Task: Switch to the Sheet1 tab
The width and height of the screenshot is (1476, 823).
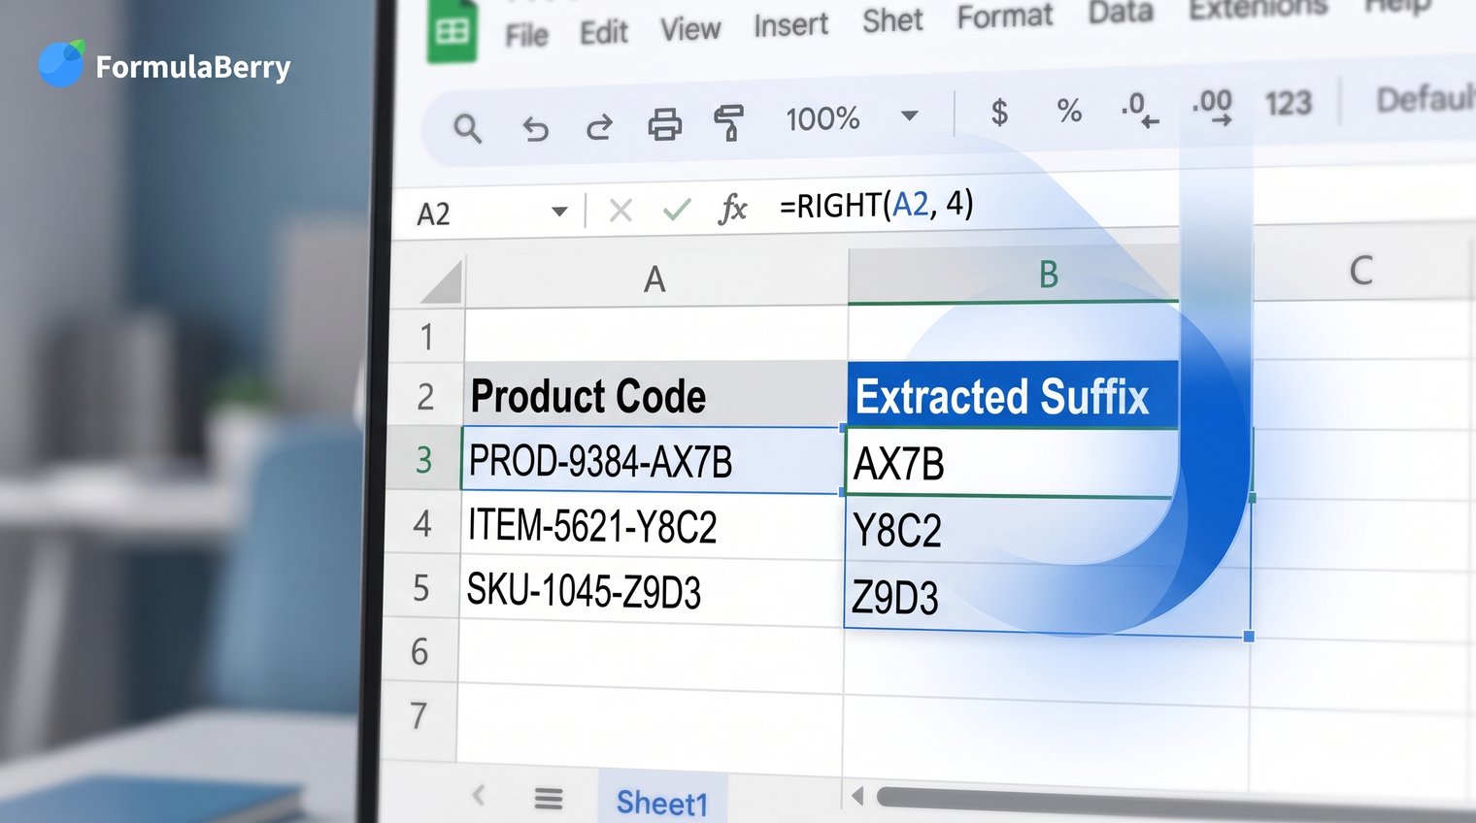Action: coord(661,802)
